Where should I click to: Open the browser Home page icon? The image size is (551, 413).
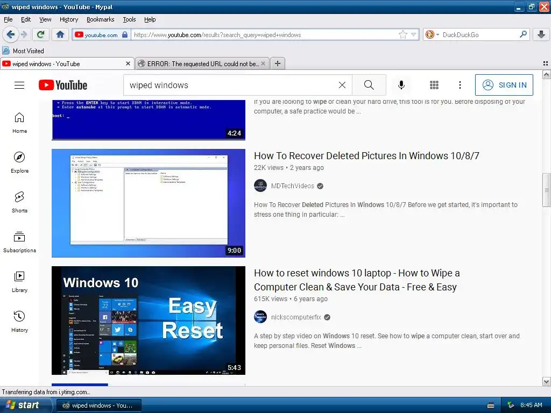(60, 34)
